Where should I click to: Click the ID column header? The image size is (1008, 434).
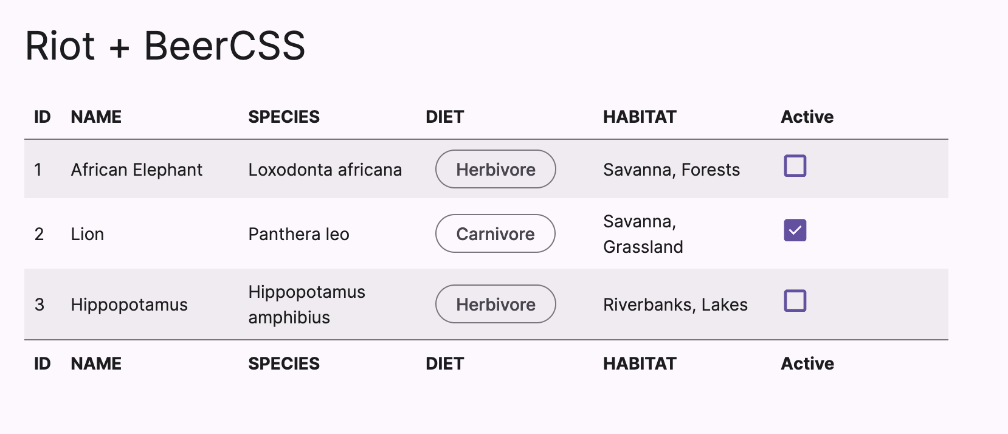coord(41,116)
